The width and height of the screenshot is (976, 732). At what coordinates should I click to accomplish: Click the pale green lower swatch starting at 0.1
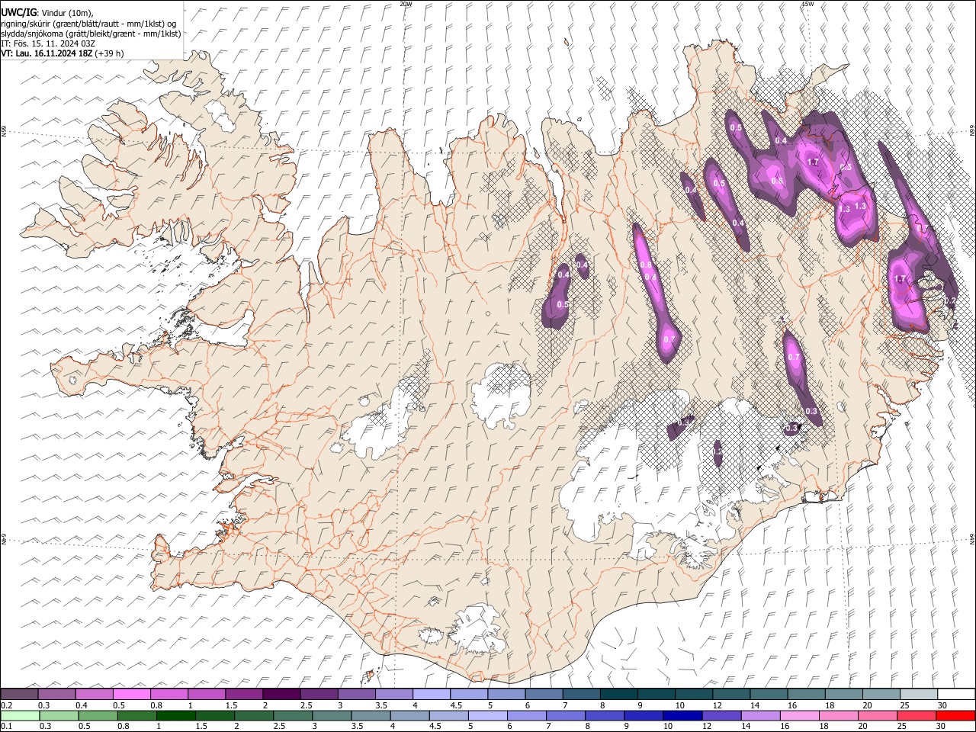click(x=19, y=715)
